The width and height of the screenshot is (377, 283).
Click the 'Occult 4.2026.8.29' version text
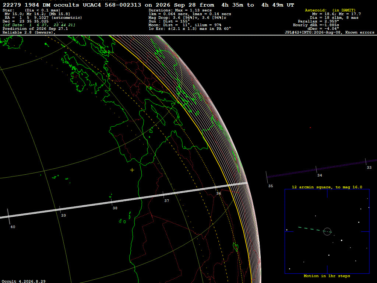point(24,281)
